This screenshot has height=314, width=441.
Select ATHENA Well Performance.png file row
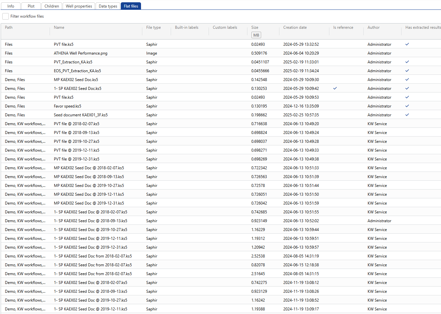(221, 53)
